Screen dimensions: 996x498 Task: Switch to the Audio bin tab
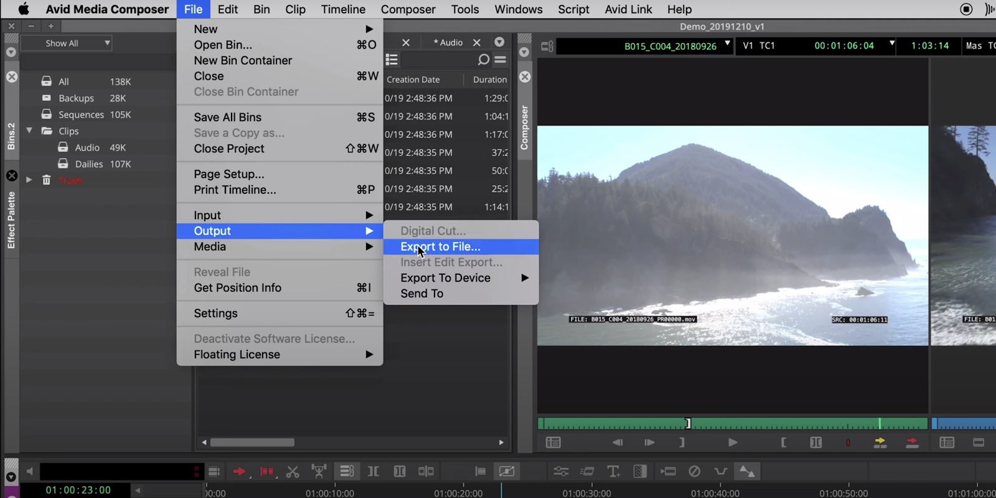[448, 42]
